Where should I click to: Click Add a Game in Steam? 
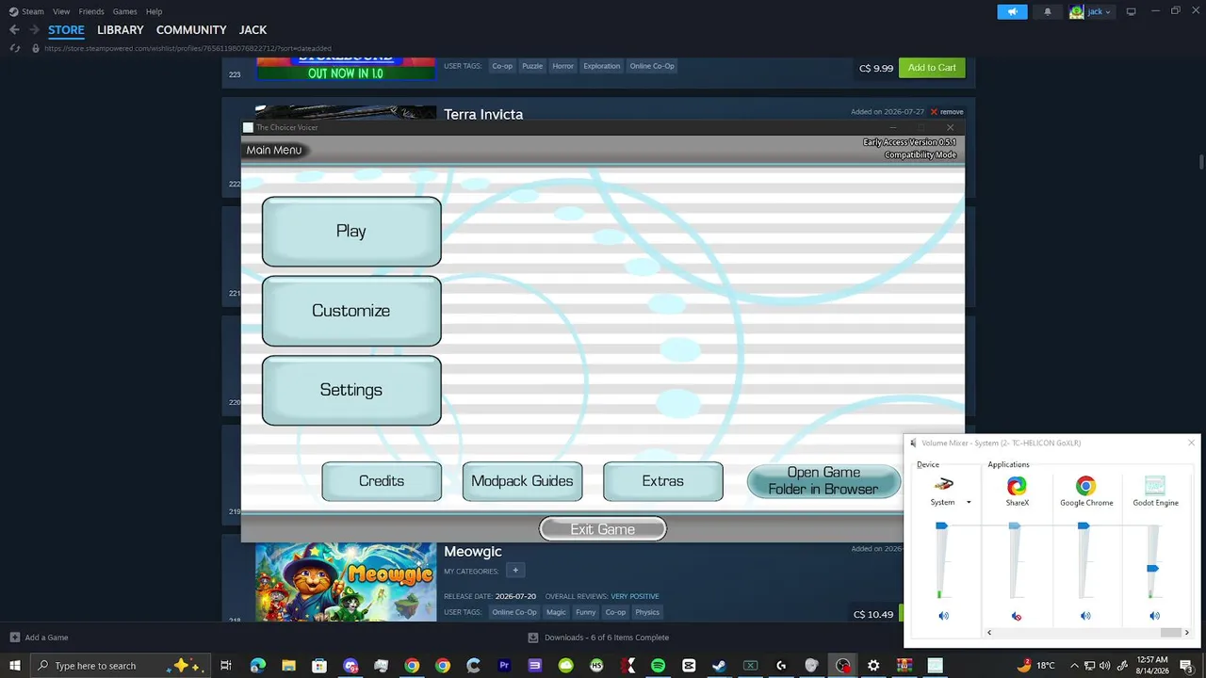(x=39, y=638)
